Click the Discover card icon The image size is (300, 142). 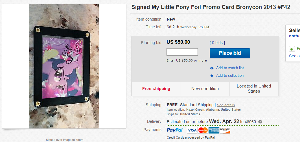click(225, 130)
